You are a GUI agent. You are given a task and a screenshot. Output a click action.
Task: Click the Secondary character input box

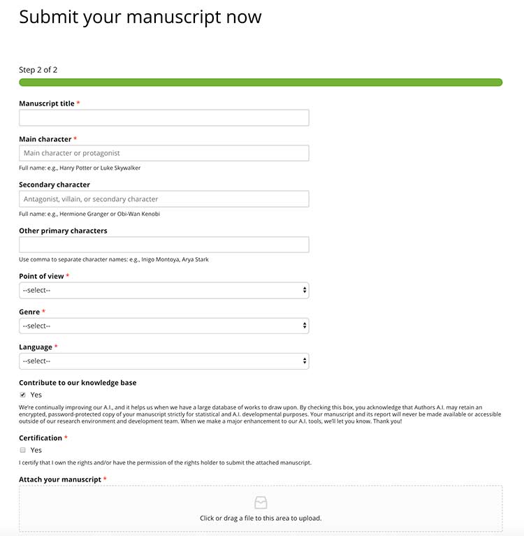click(x=163, y=199)
